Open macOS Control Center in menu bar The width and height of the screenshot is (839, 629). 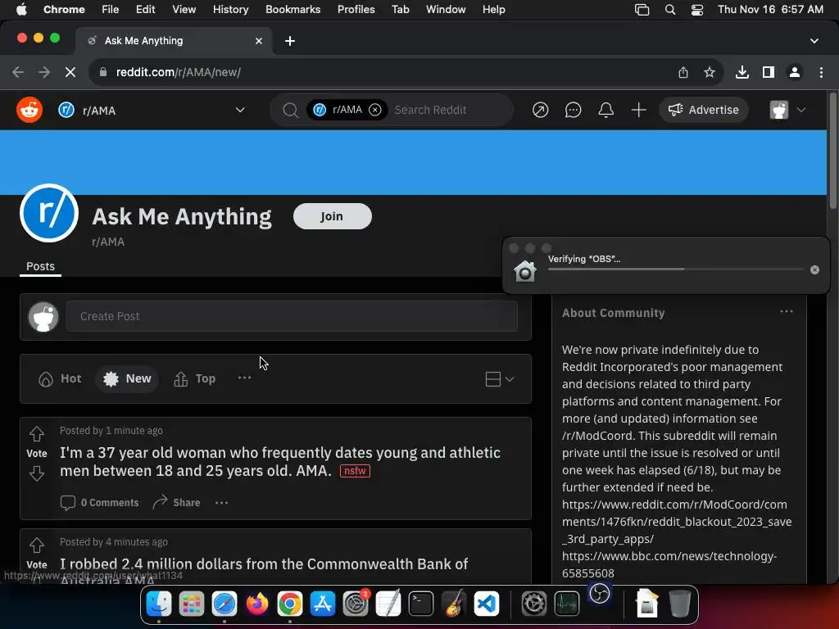pos(697,10)
